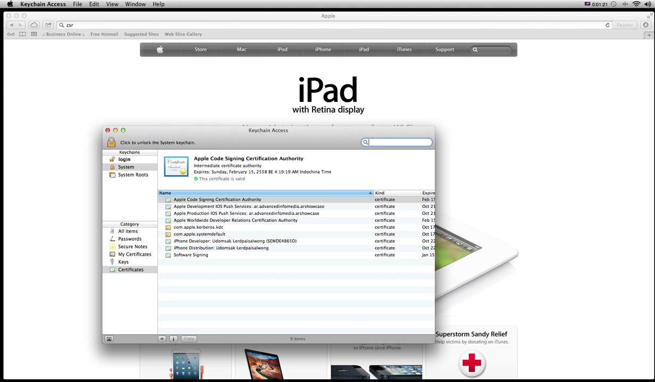655x382 pixels.
Task: Click the Wi-Fi status icon
Action: coord(636,4)
